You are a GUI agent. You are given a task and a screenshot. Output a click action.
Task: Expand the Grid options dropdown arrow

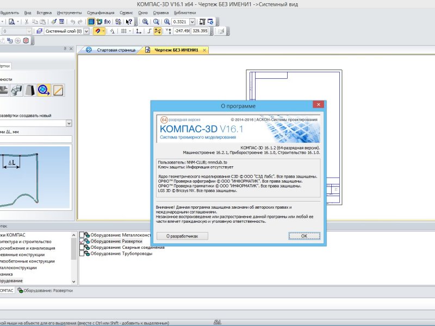point(129,31)
